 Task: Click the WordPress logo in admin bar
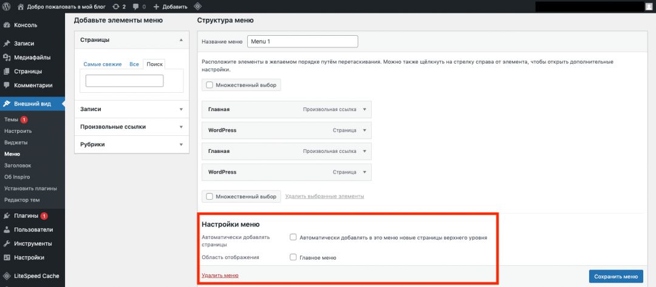[7, 7]
